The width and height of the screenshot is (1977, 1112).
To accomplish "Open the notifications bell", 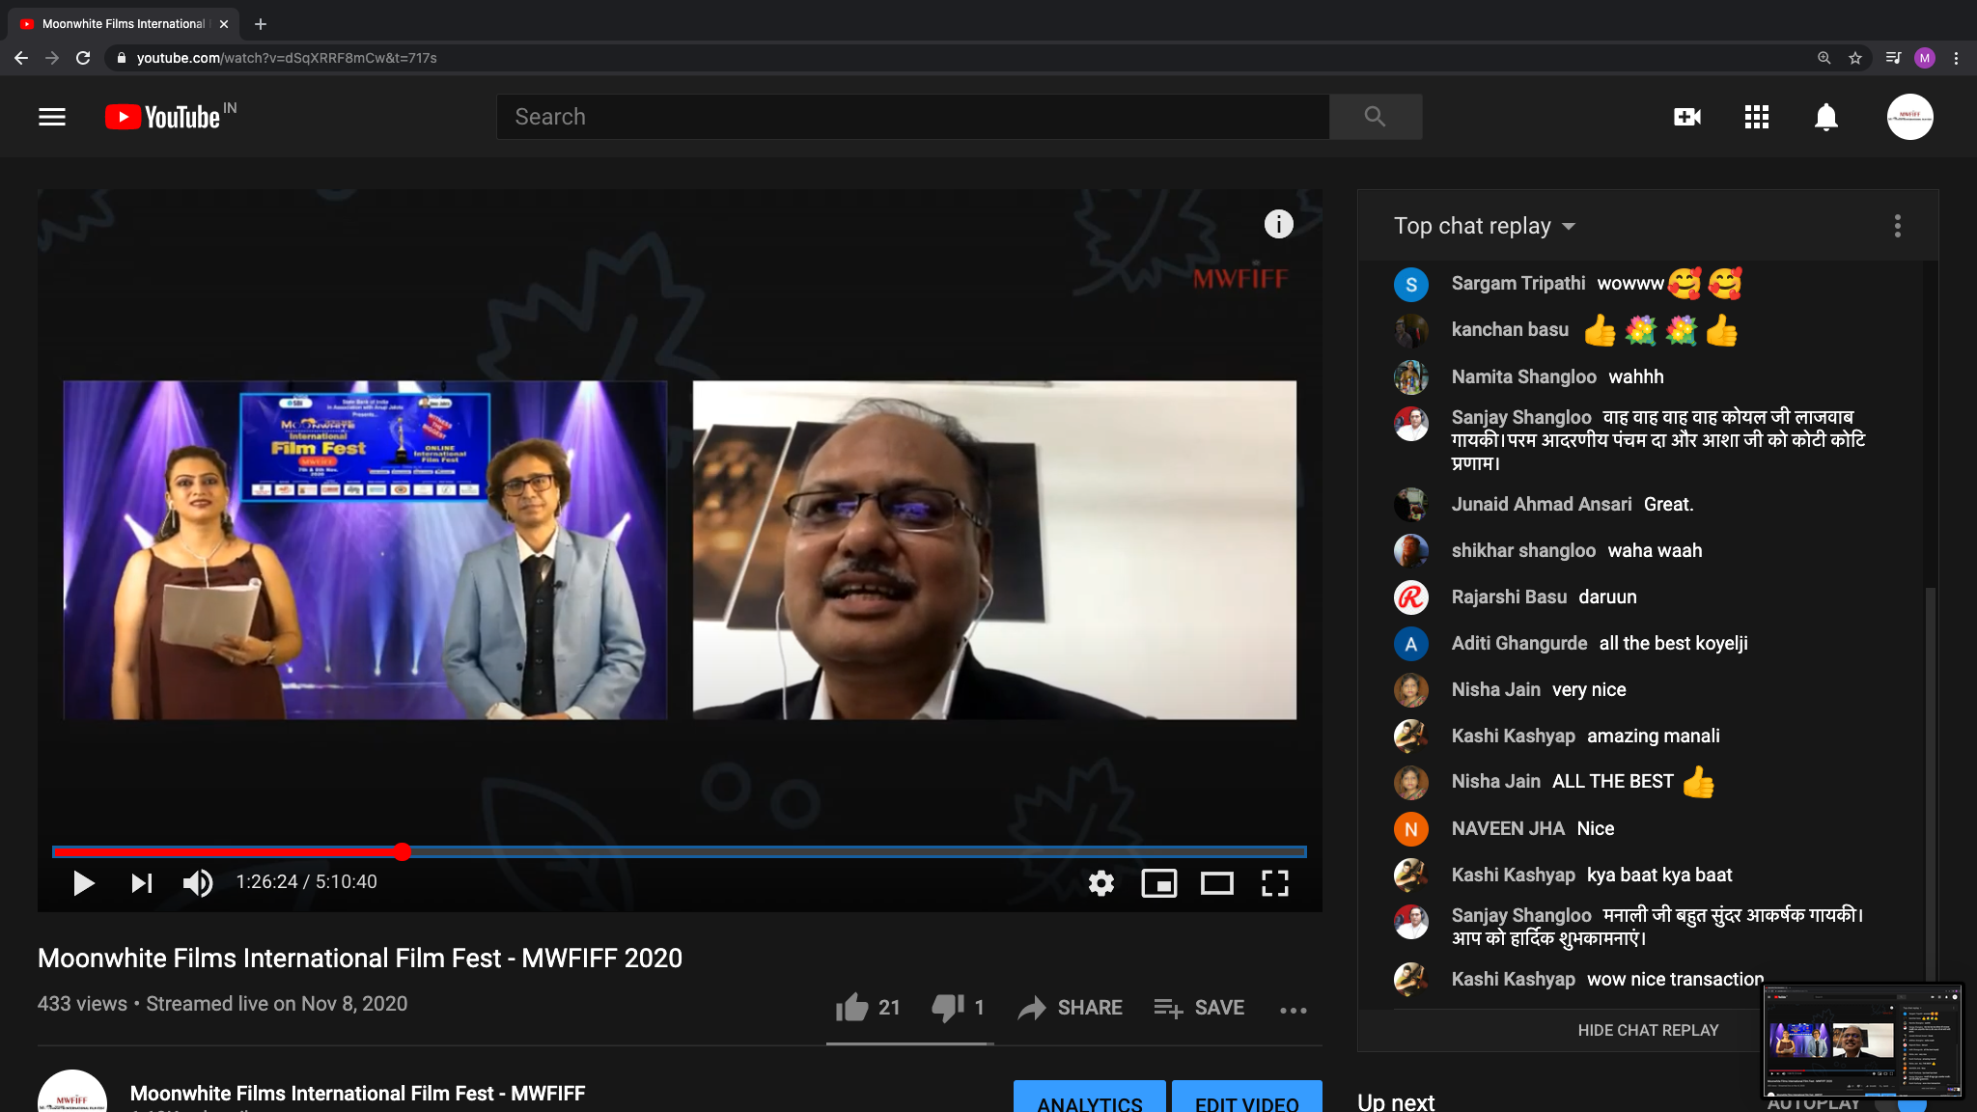I will point(1825,117).
